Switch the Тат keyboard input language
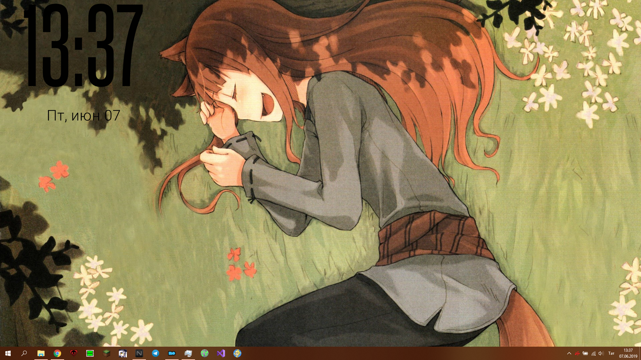Screen dimensions: 641x360 coord(611,353)
